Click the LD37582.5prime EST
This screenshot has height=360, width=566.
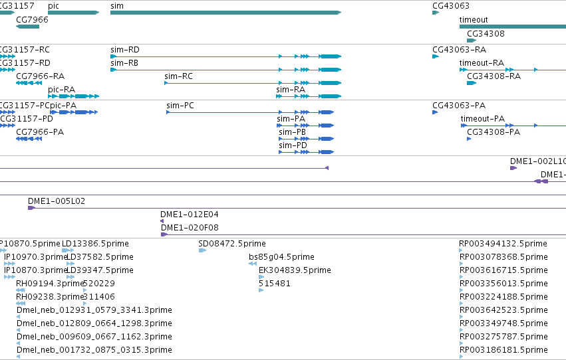tap(71, 264)
